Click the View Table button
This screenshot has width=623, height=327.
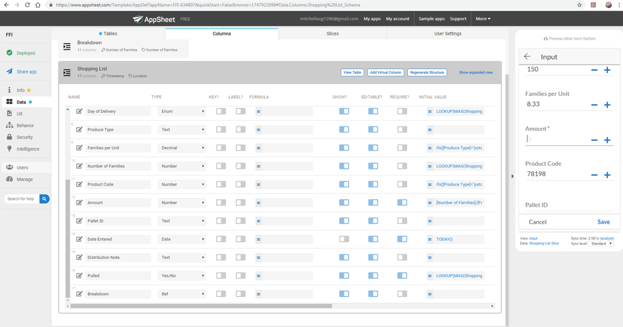(352, 73)
